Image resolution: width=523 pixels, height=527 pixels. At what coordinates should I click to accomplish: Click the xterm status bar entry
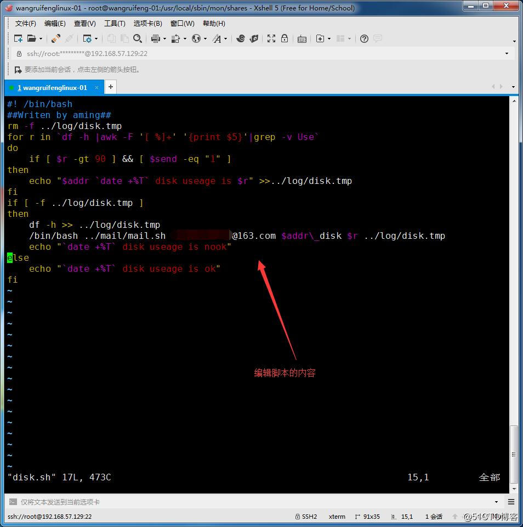pyautogui.click(x=337, y=517)
